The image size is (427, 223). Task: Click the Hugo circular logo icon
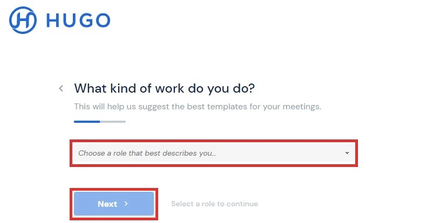pyautogui.click(x=23, y=20)
